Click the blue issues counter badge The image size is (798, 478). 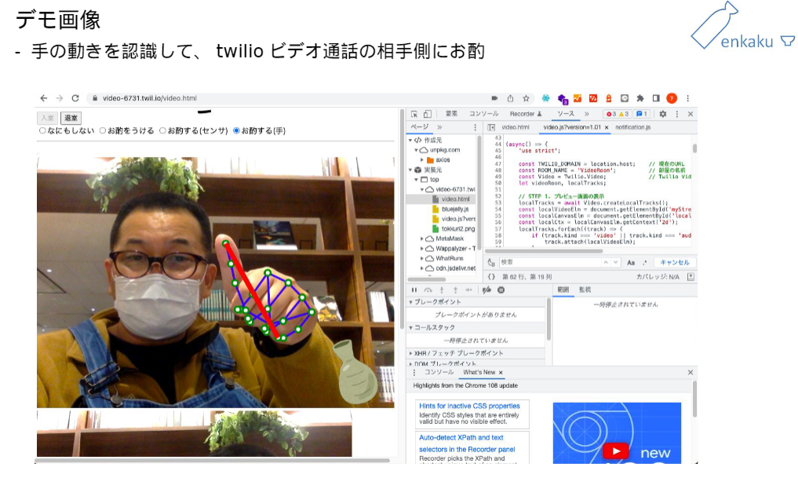(x=642, y=114)
